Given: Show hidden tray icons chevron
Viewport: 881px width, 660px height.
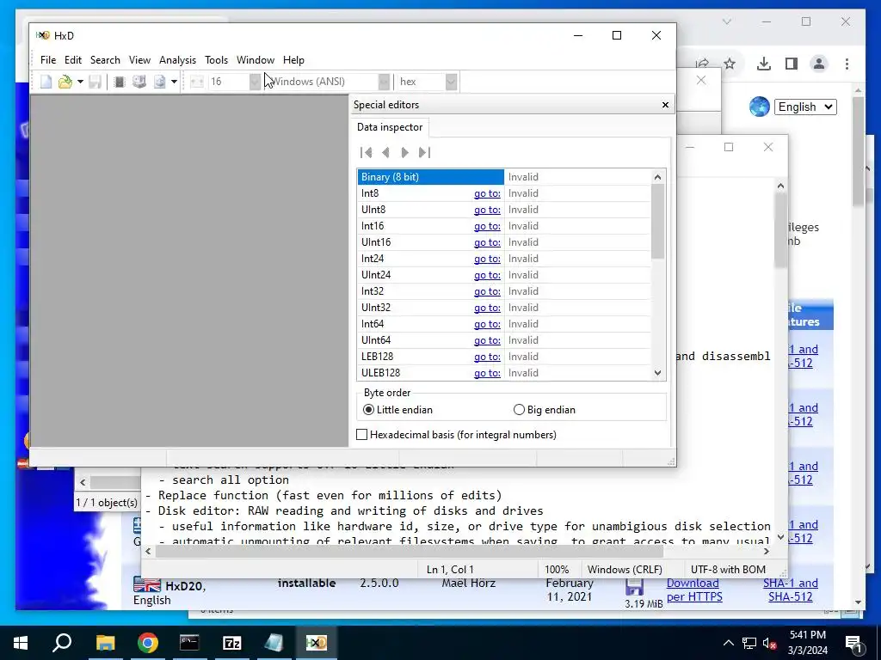Looking at the screenshot, I should [x=728, y=643].
